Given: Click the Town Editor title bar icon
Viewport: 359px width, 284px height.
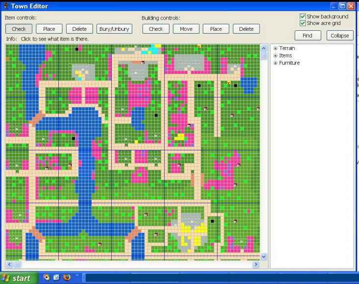Looking at the screenshot, I should click(x=6, y=6).
